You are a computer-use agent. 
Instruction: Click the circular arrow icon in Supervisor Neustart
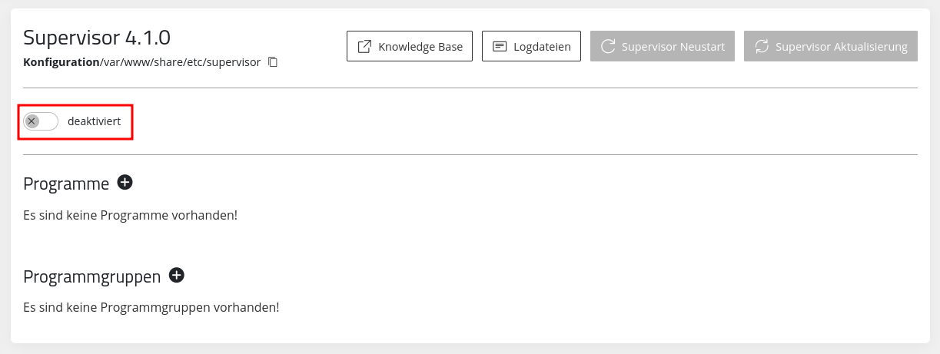click(x=608, y=46)
